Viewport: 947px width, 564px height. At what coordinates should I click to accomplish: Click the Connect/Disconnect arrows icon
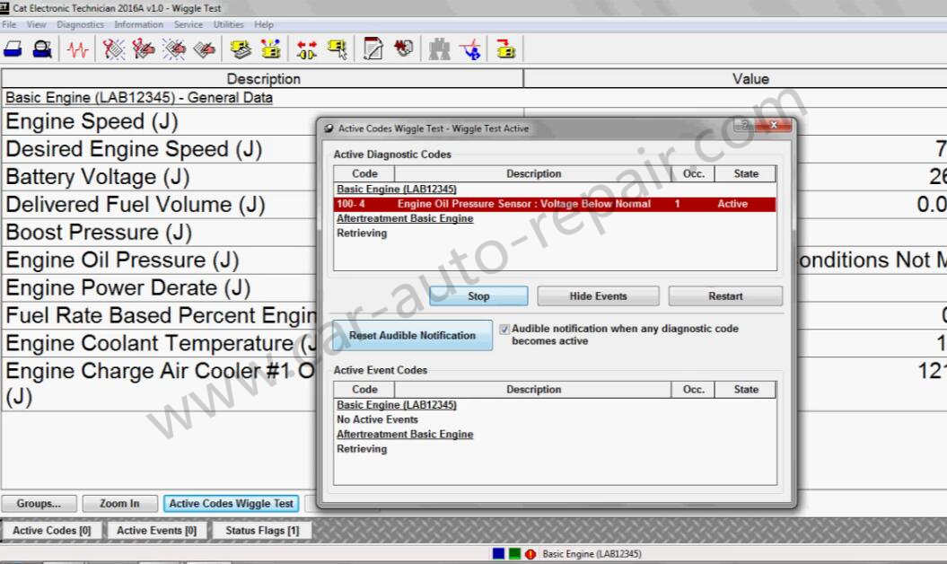(307, 49)
